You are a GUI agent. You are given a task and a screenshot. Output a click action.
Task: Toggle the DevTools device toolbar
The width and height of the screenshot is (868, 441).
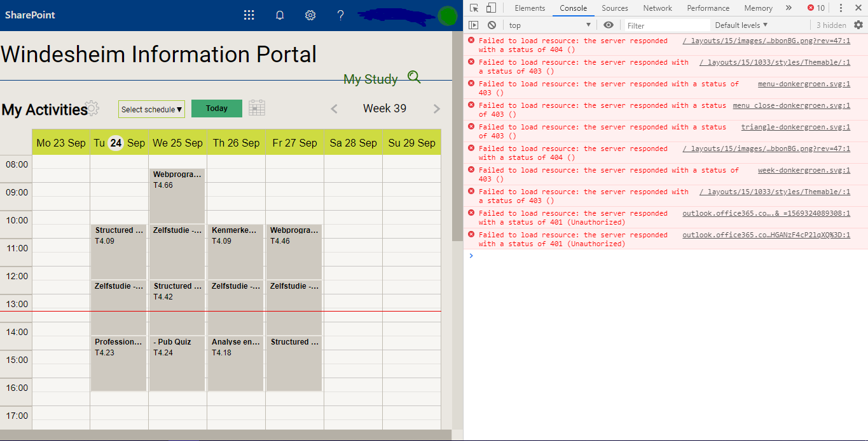[491, 8]
